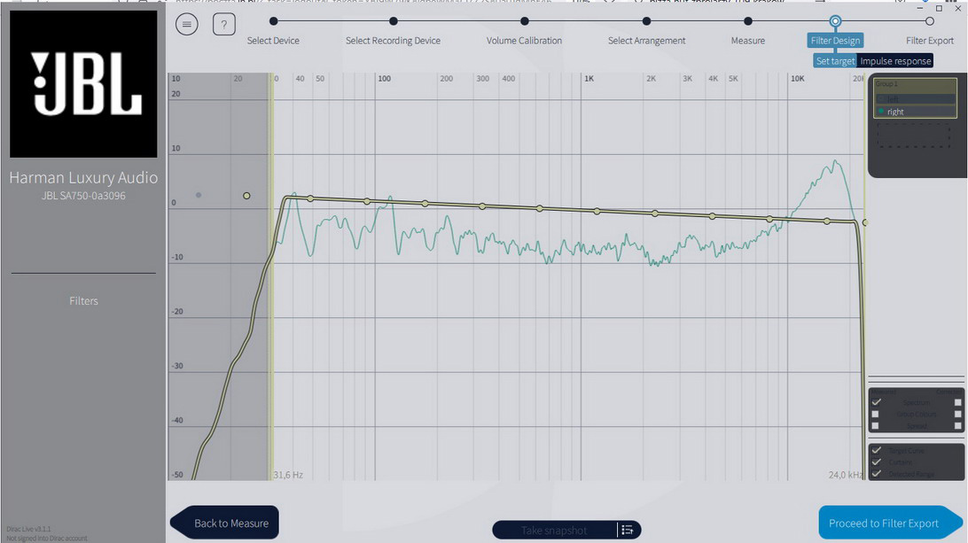Click the Measure step dot

pos(748,21)
